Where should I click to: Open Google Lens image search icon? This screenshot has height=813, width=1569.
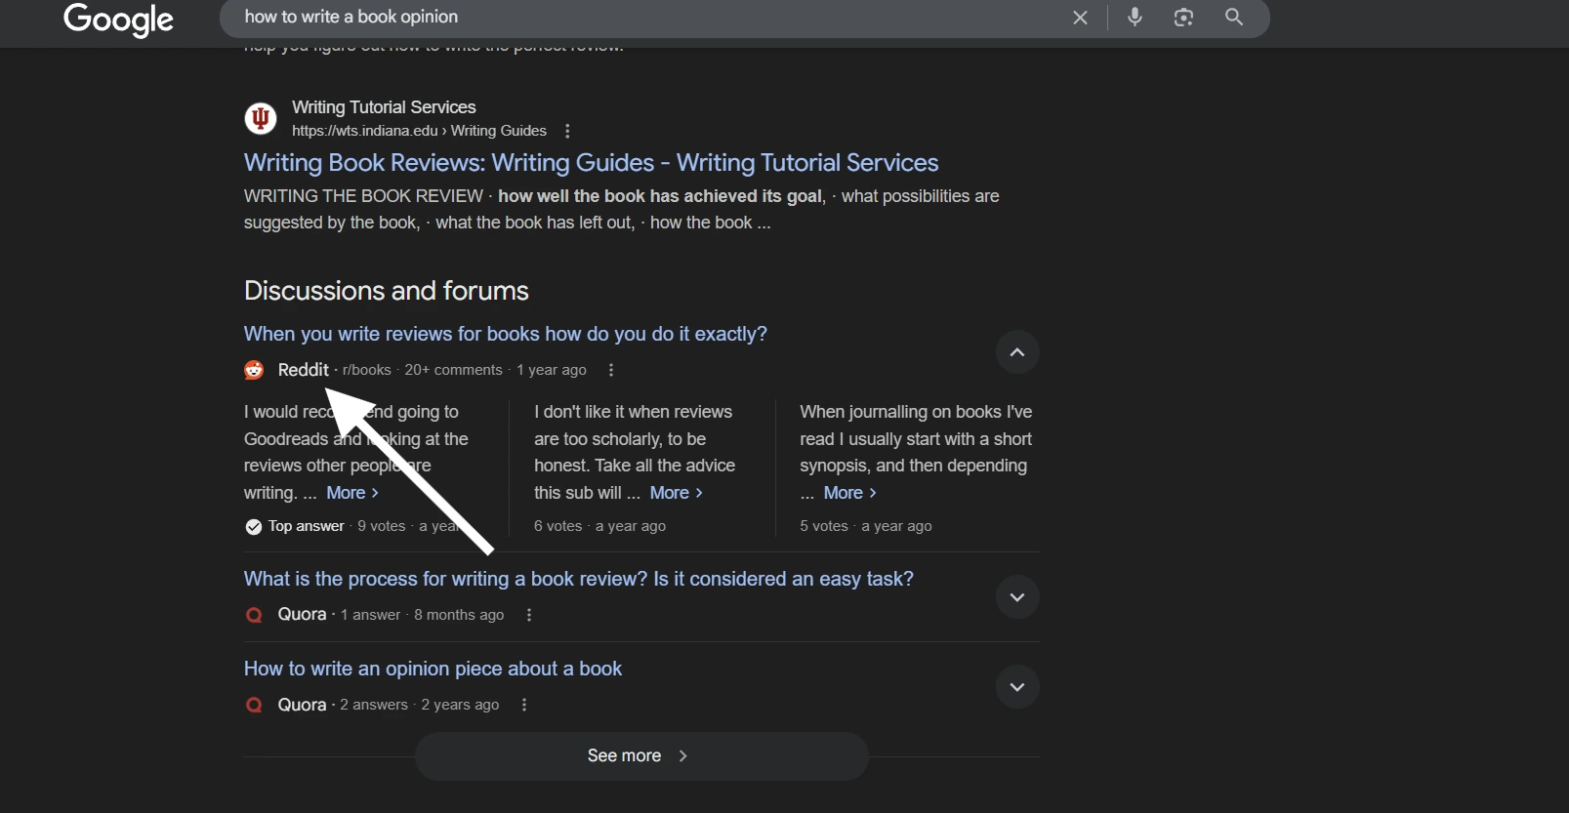pyautogui.click(x=1184, y=18)
